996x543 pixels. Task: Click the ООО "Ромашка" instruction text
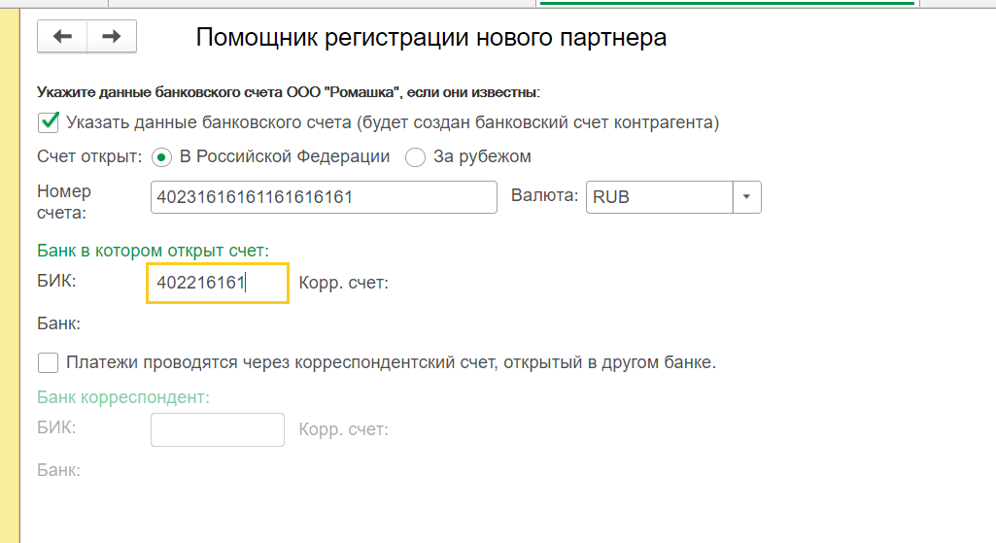coord(288,92)
